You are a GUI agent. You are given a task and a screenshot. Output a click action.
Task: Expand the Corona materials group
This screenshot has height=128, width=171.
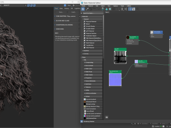click(x=92, y=54)
